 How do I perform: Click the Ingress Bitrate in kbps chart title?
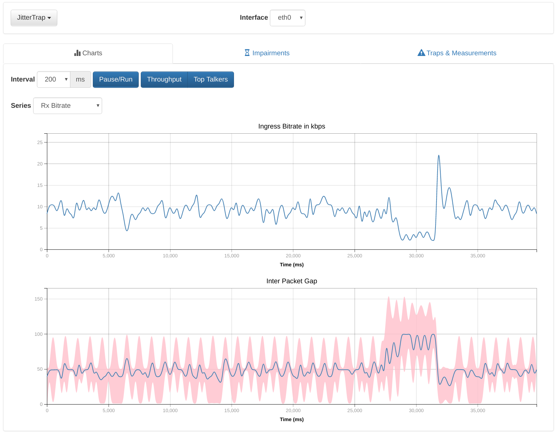(x=292, y=126)
